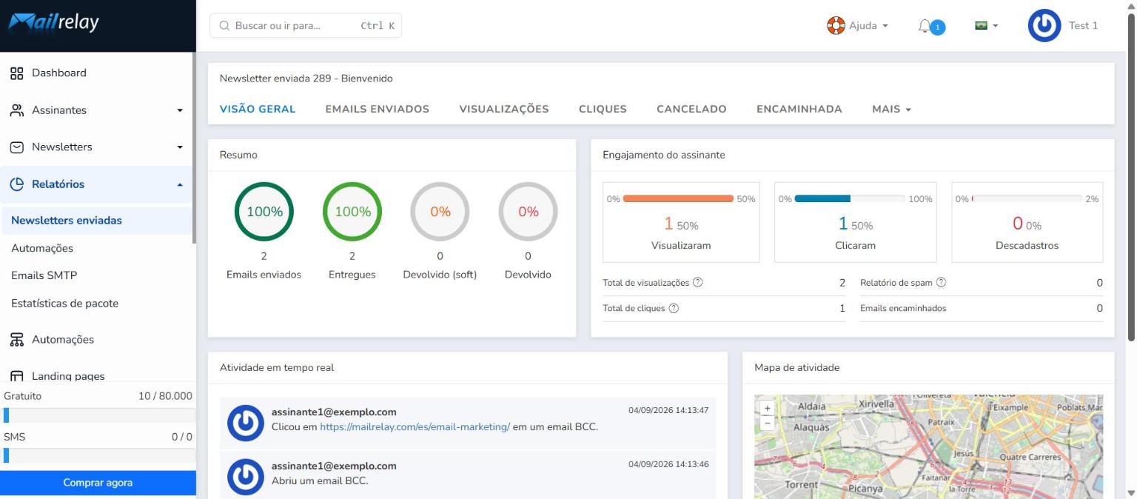Click the Automações flow icon

tap(16, 340)
